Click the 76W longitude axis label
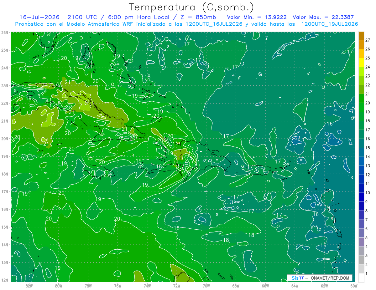 pyautogui.click(x=118, y=286)
